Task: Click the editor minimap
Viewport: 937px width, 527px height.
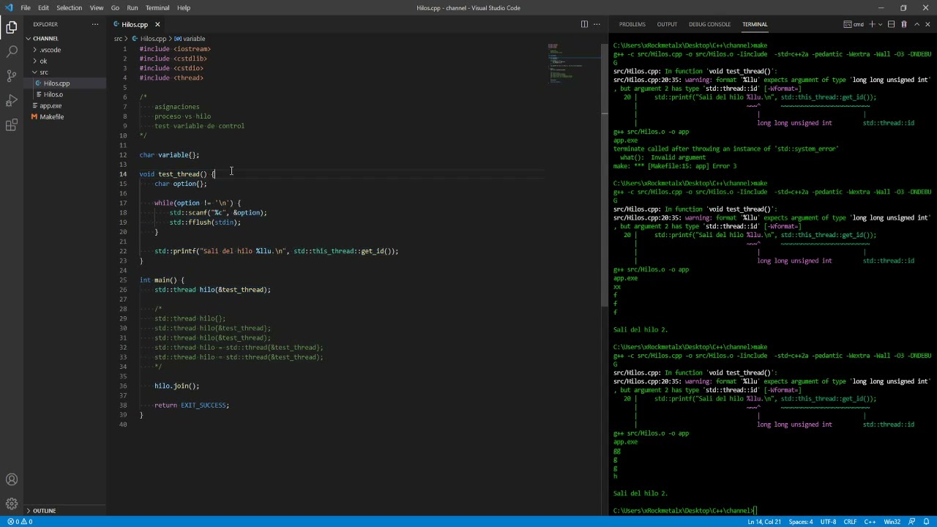Action: [573, 62]
